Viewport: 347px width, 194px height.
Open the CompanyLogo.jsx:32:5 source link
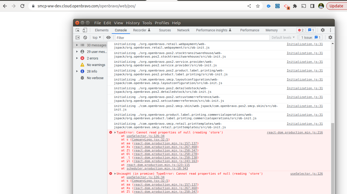(150, 140)
